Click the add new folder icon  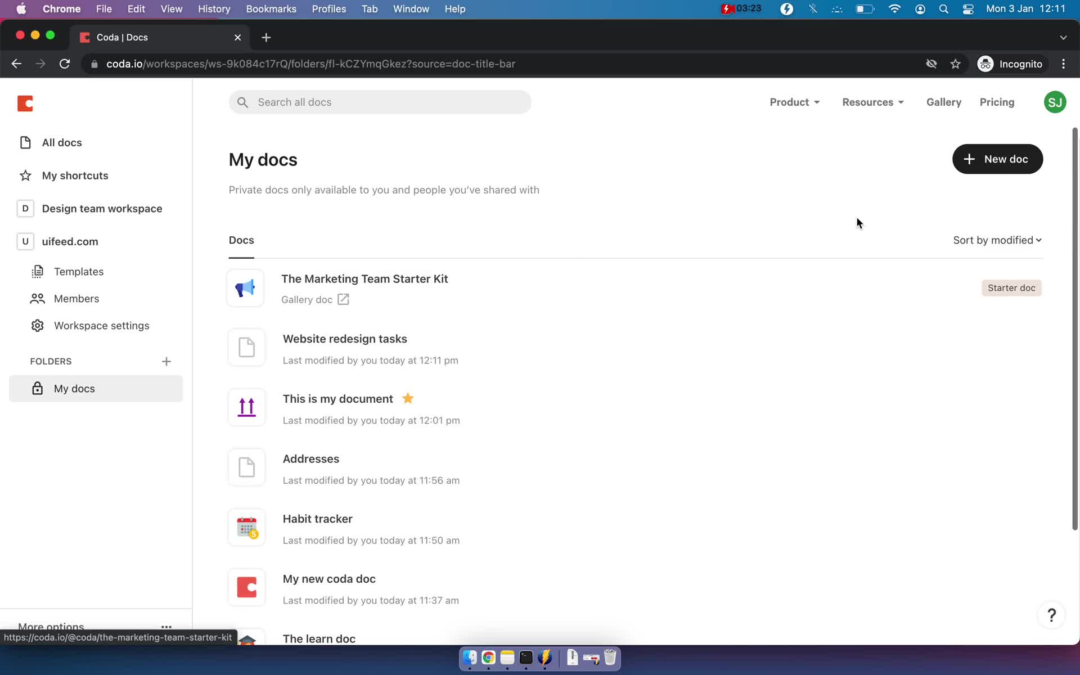(165, 361)
